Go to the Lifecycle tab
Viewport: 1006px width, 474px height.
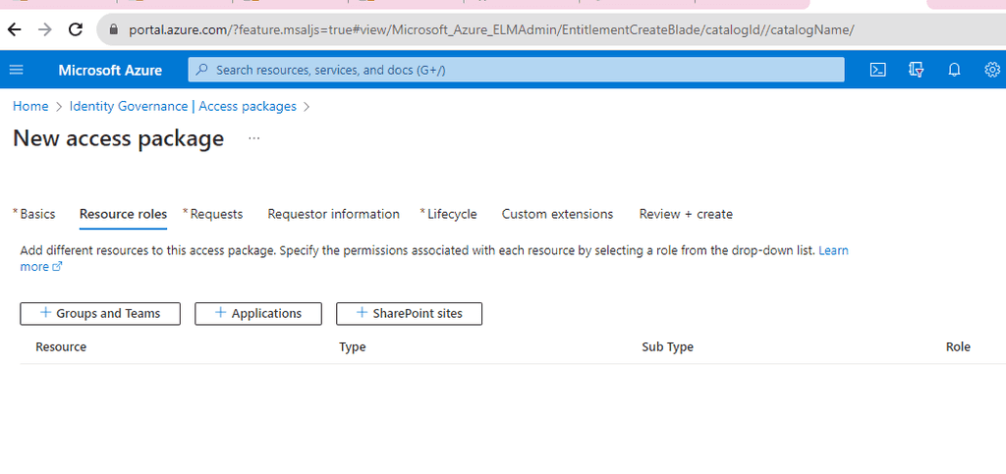coord(452,214)
